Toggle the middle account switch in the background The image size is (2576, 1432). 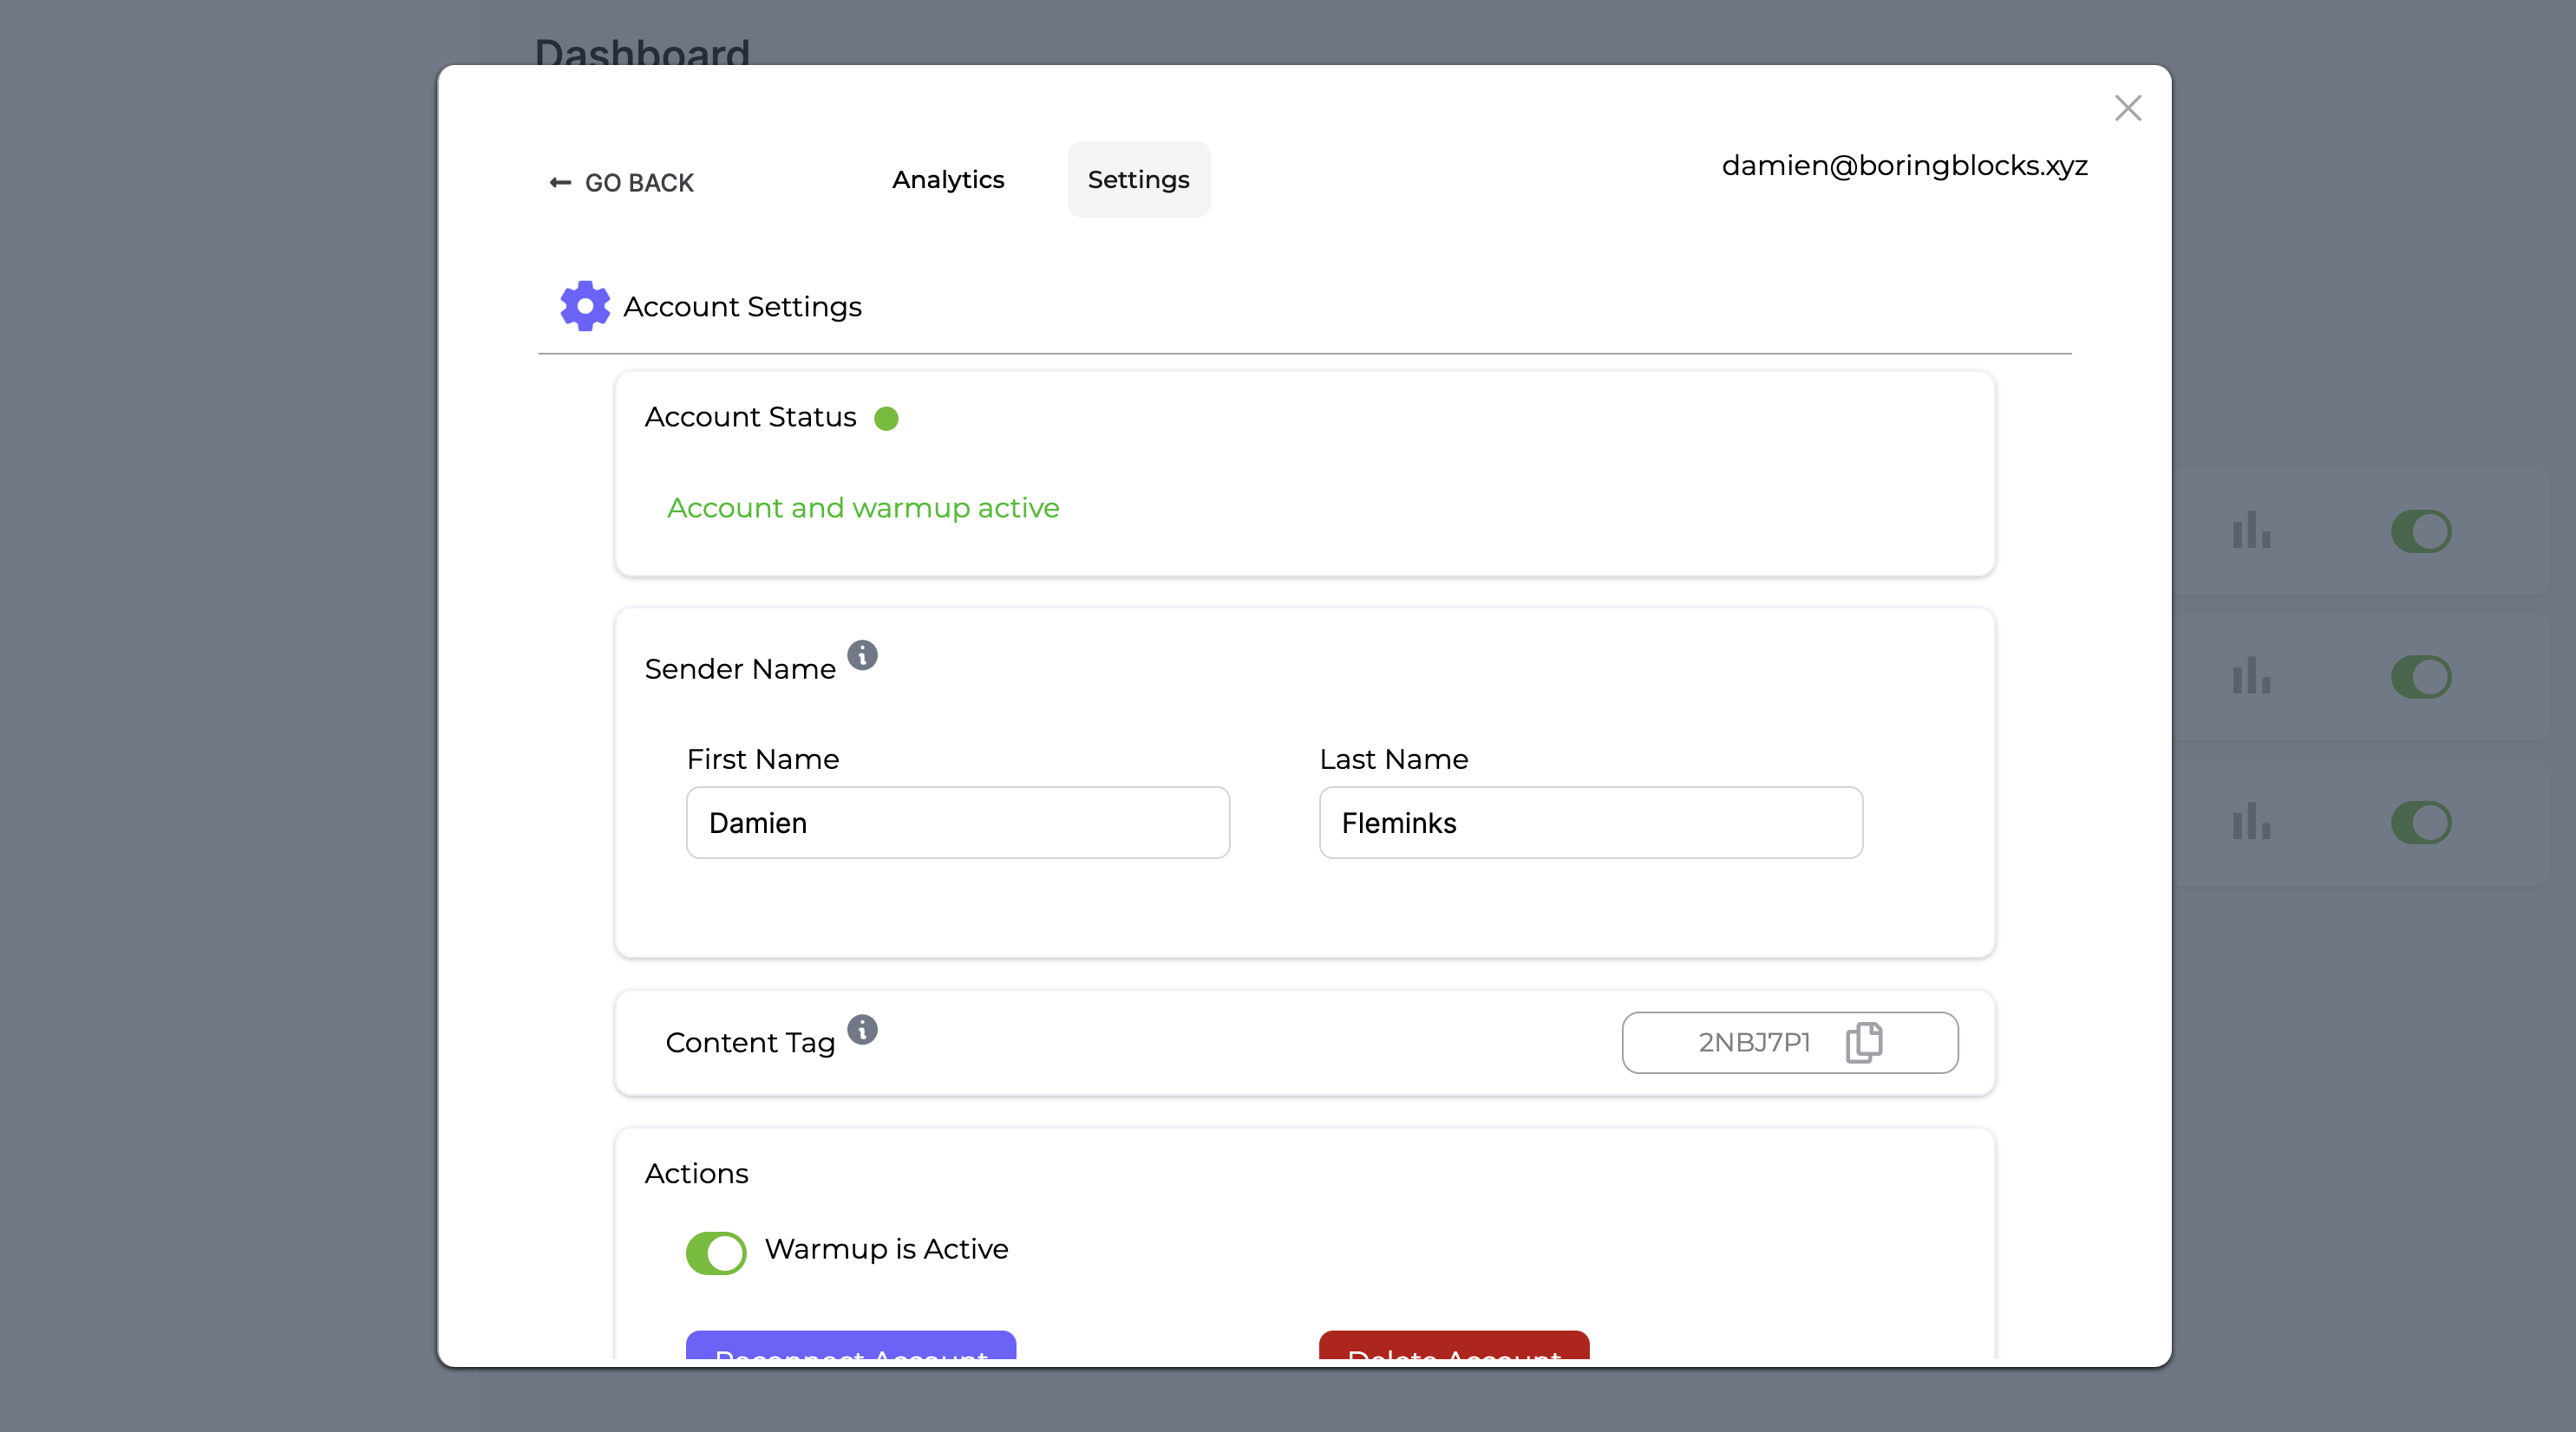pos(2421,676)
